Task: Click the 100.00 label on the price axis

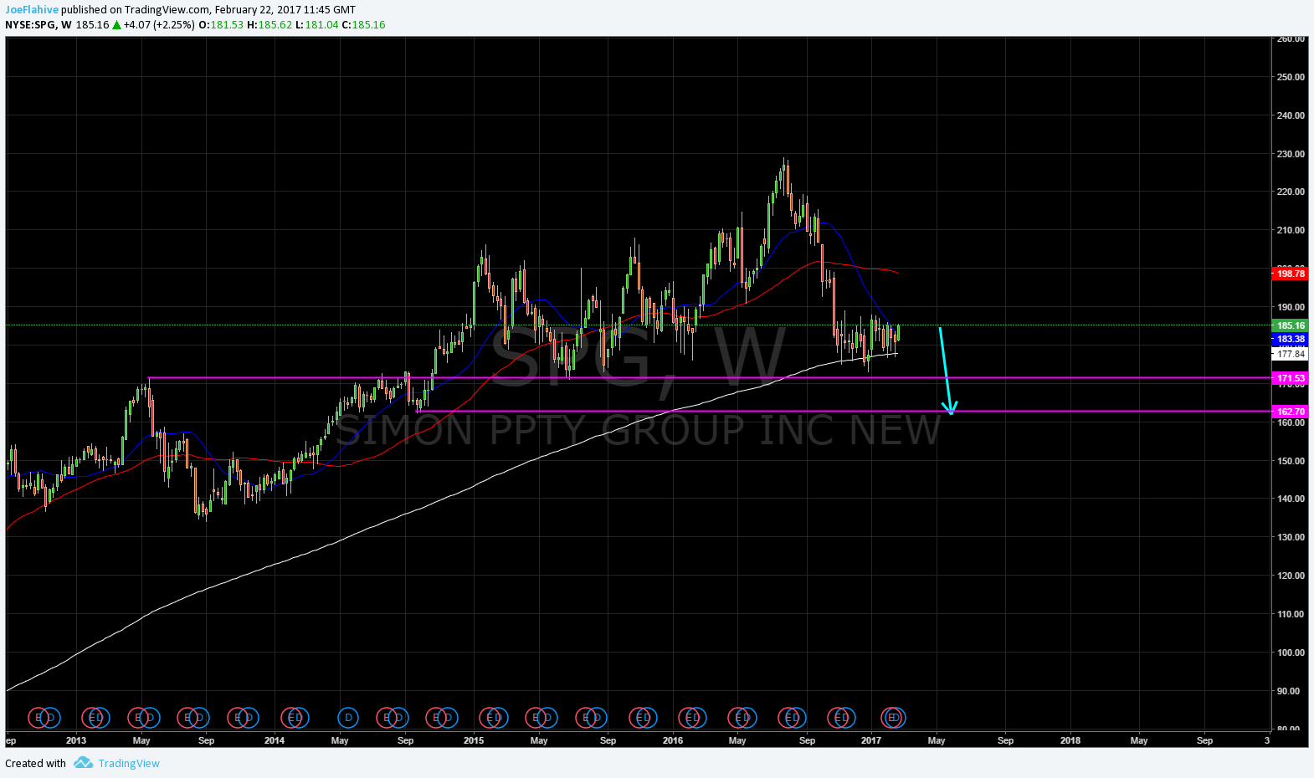Action: (1291, 653)
